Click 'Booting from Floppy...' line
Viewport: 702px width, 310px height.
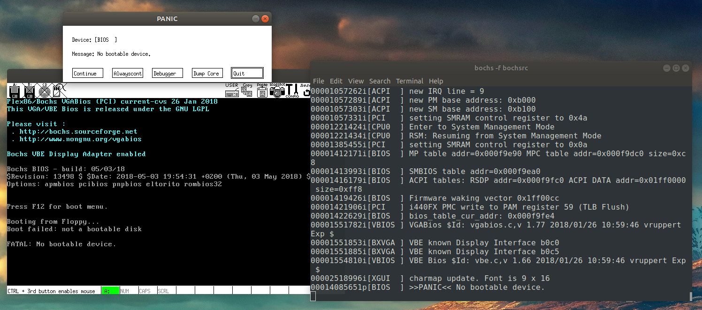click(x=53, y=222)
